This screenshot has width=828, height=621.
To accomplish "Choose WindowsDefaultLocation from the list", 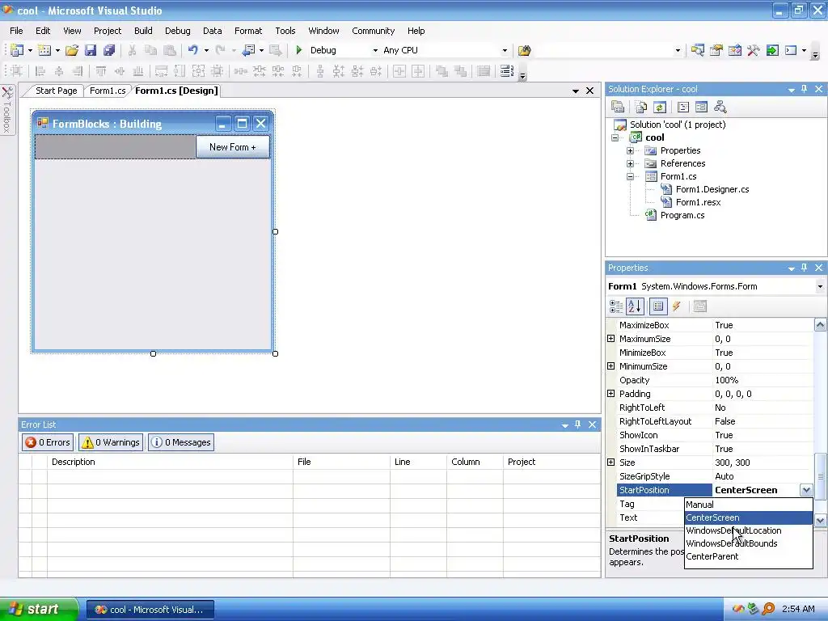I will click(x=748, y=530).
